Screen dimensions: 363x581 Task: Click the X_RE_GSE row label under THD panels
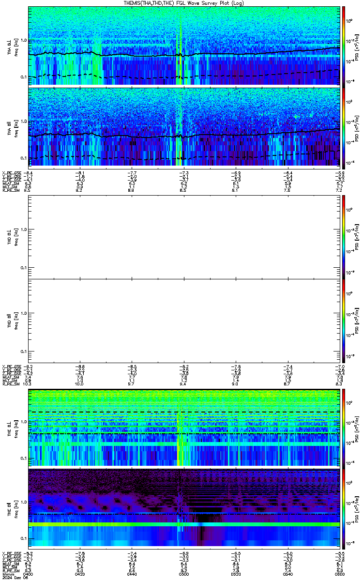pyautogui.click(x=11, y=367)
